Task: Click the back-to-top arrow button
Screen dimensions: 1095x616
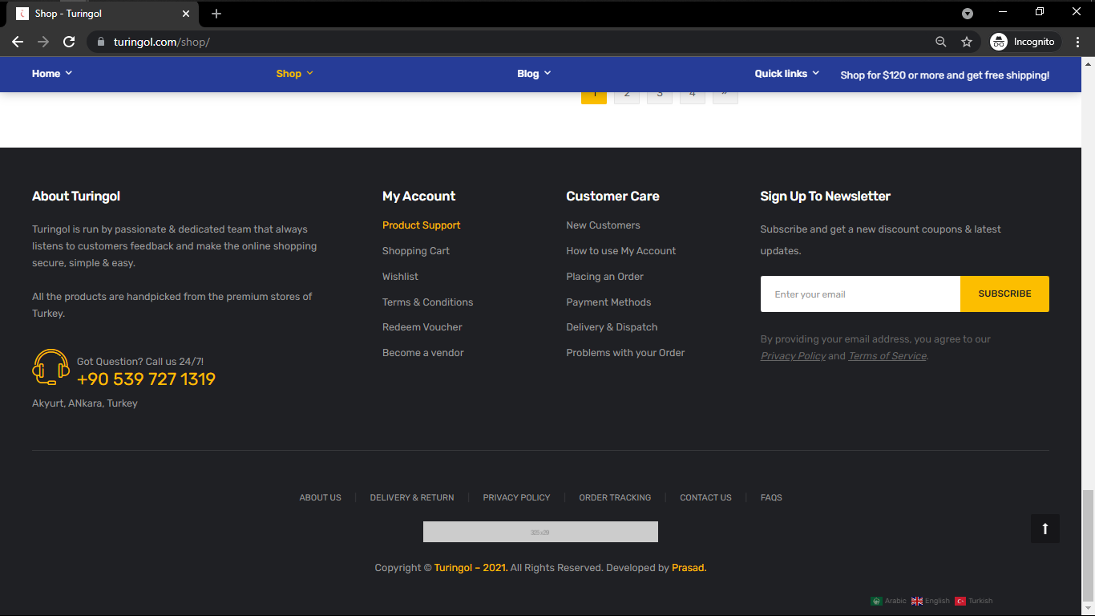Action: point(1045,529)
